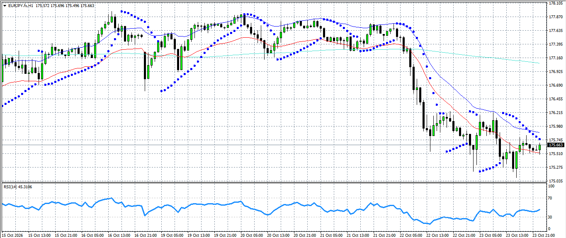Click the 15 Oct 21:00 time label

click(x=66, y=235)
